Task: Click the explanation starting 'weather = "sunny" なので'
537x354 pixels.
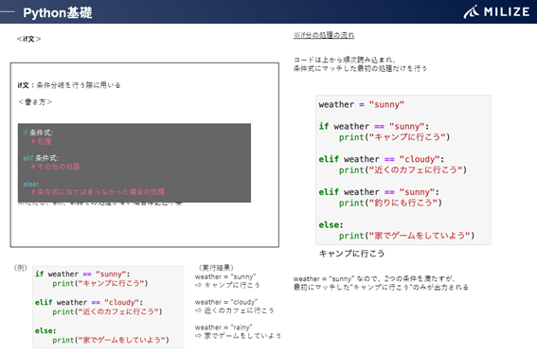Action: point(374,278)
